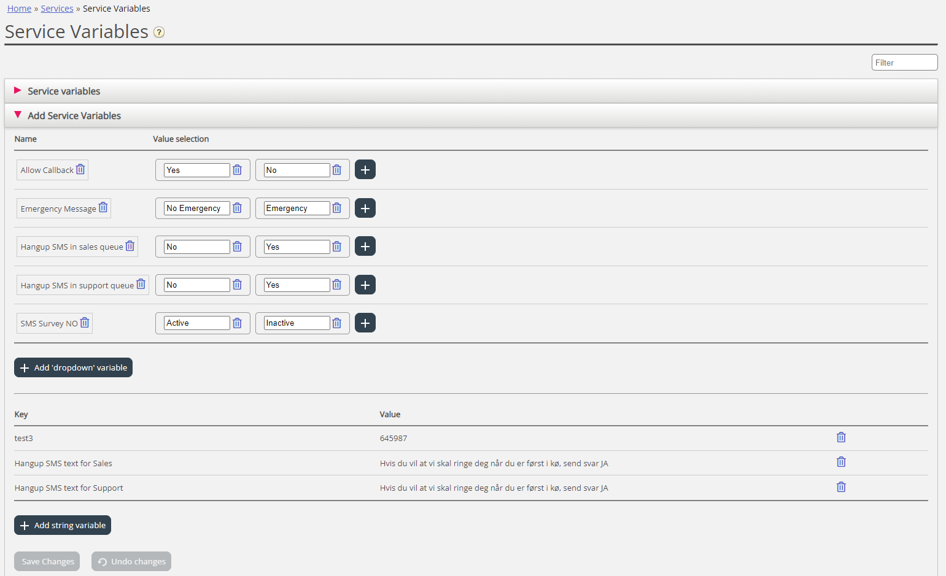Screen dimensions: 946x576
Task: Delete the test3 string variable
Action: pyautogui.click(x=841, y=437)
